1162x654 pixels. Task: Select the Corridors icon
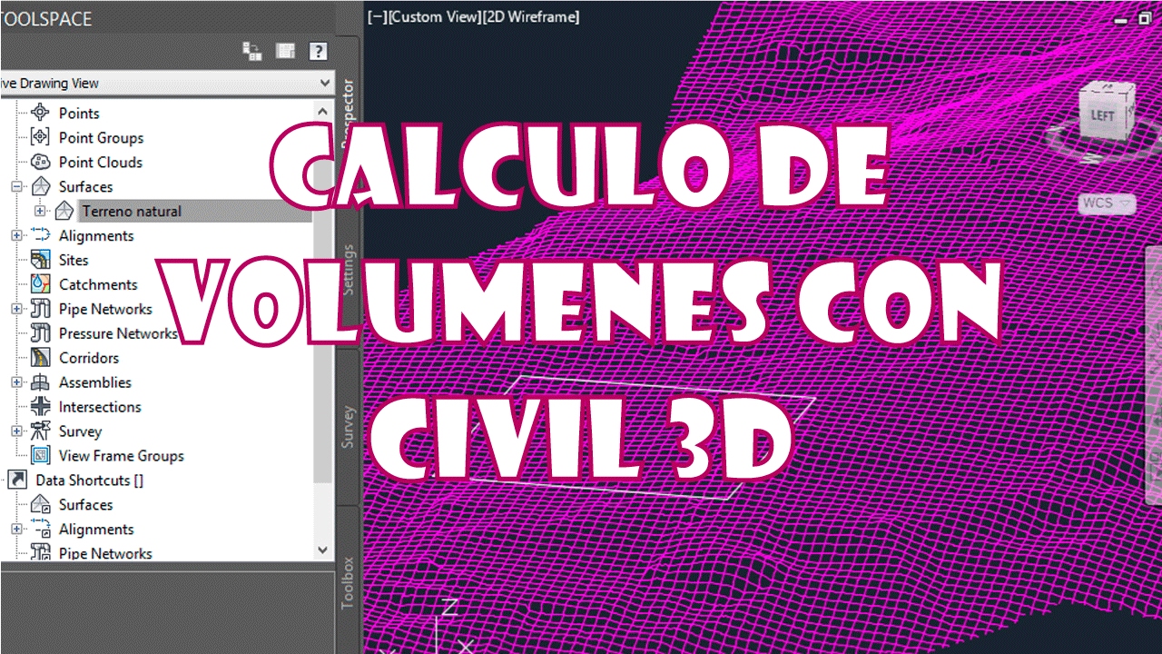point(41,358)
